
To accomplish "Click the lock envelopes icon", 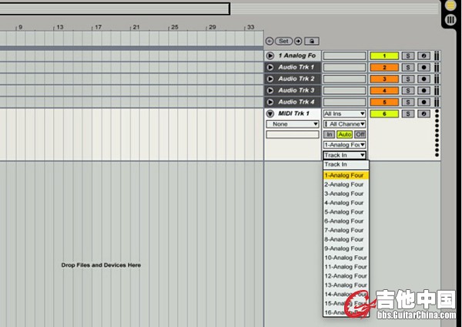I will (310, 40).
